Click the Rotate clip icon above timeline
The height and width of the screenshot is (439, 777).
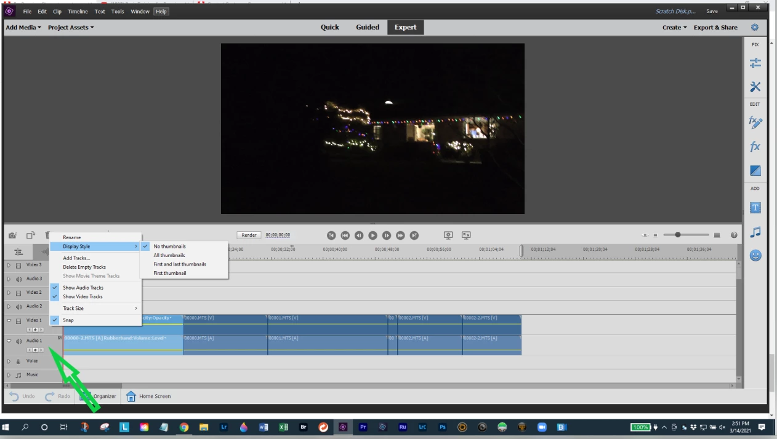tap(31, 235)
